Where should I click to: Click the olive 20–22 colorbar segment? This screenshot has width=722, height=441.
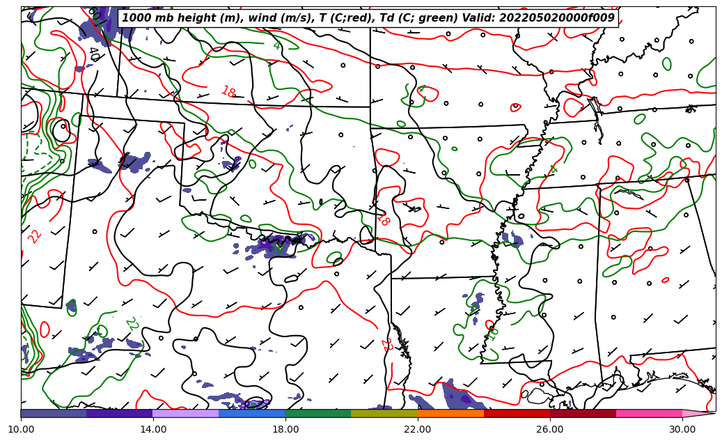[384, 413]
